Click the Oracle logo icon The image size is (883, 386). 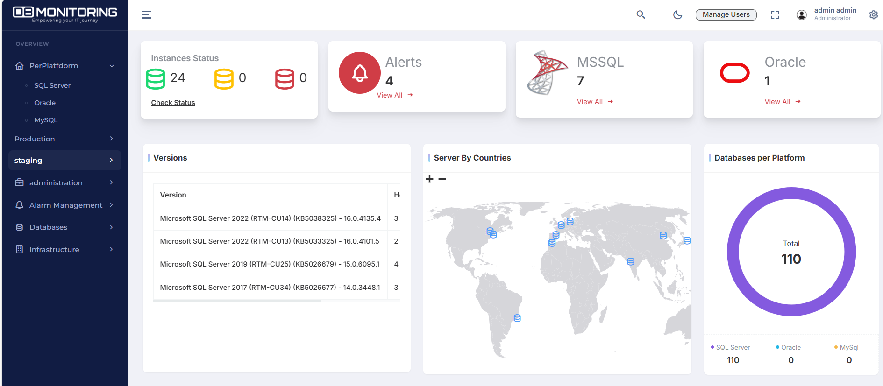[x=734, y=73]
